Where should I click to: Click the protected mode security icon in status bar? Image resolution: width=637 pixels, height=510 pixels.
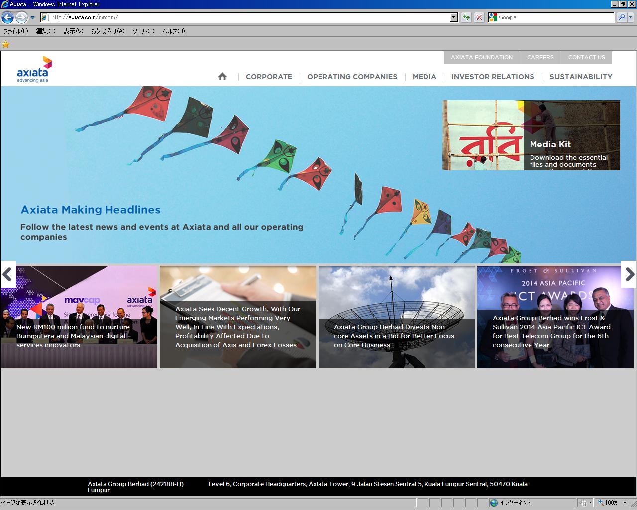click(x=583, y=503)
